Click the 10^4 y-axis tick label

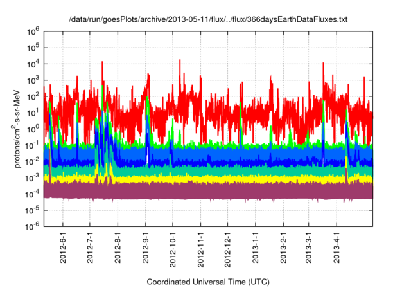[33, 64]
